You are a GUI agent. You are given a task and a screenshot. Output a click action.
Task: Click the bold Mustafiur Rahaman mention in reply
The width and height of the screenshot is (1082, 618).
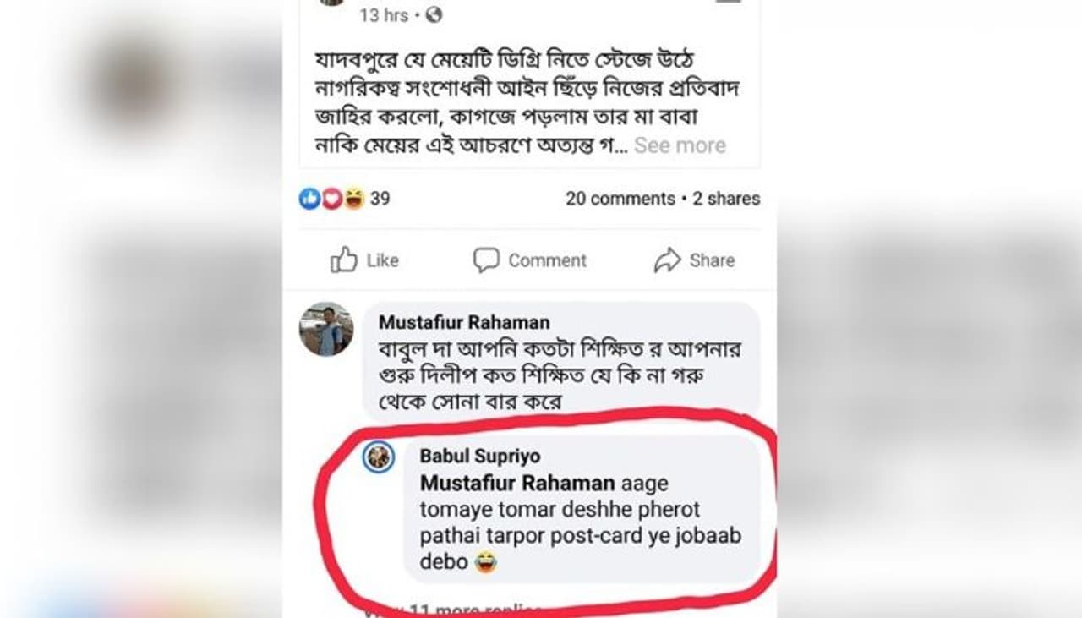click(517, 484)
